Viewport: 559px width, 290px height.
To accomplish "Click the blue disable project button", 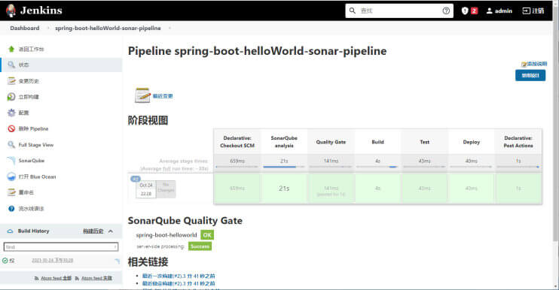I will [x=530, y=75].
